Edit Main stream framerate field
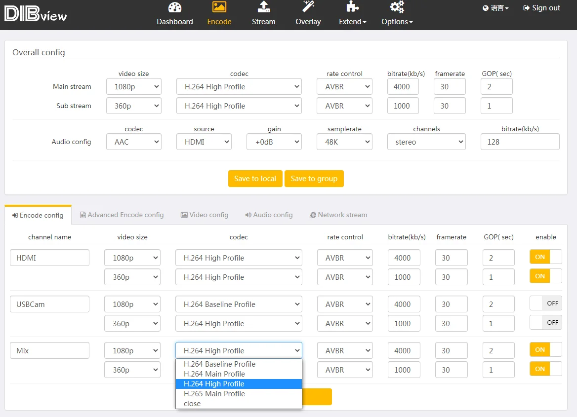The height and width of the screenshot is (417, 577). click(450, 87)
